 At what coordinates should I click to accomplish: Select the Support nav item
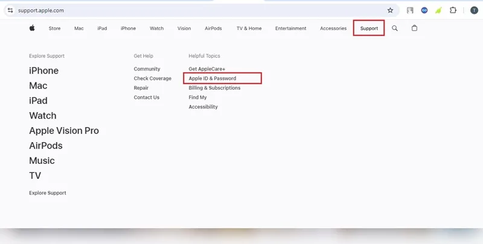(x=369, y=28)
